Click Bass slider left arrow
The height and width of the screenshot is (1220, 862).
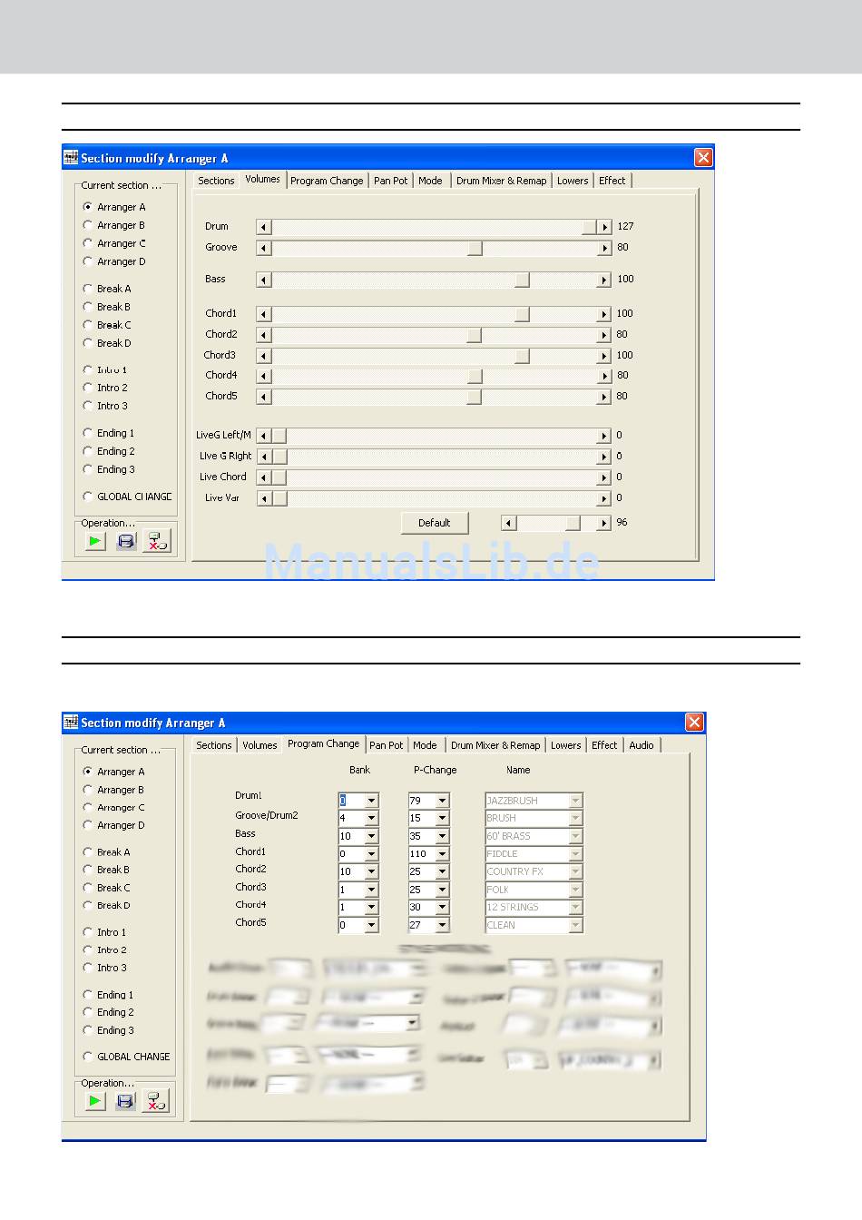pos(264,280)
